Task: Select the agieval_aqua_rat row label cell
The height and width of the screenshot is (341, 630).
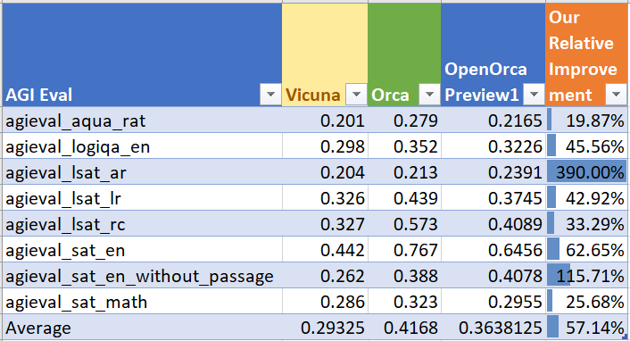Action: tap(142, 120)
